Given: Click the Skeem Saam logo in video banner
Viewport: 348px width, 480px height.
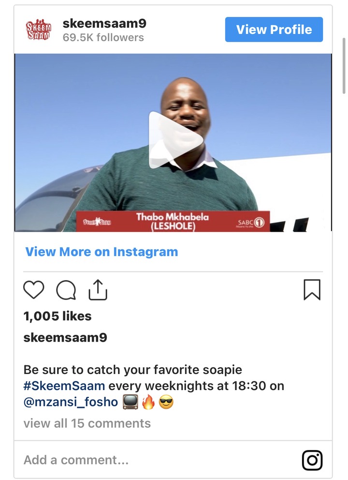Looking at the screenshot, I should click(x=97, y=222).
